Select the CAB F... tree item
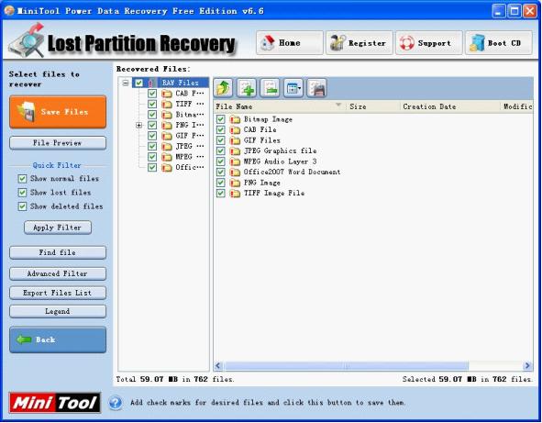 (x=190, y=94)
